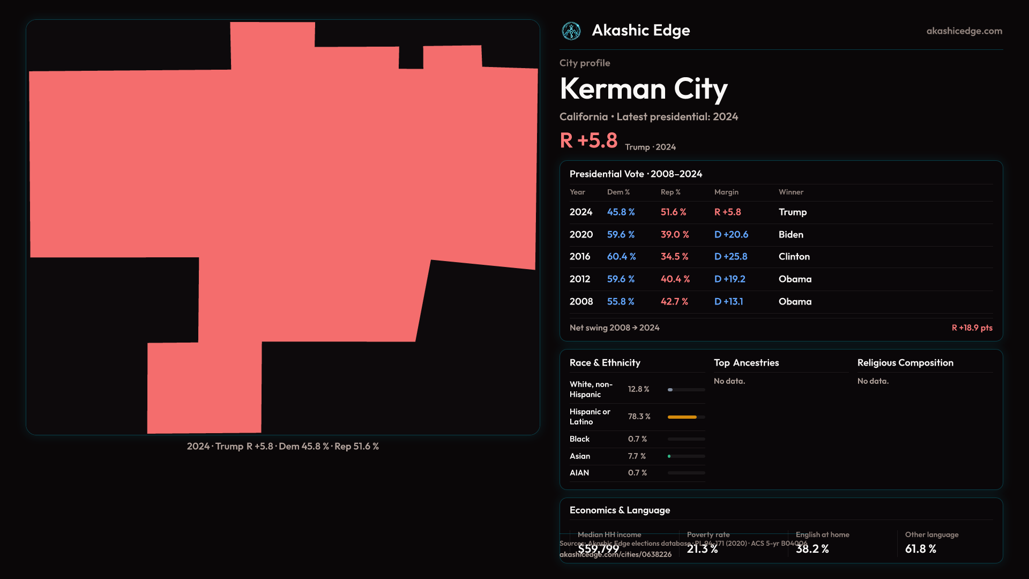
Task: Open the akashicedge.com/cities/0638226 source link
Action: click(x=615, y=555)
